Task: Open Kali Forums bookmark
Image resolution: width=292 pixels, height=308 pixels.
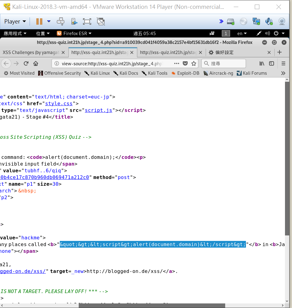Action: [252, 73]
